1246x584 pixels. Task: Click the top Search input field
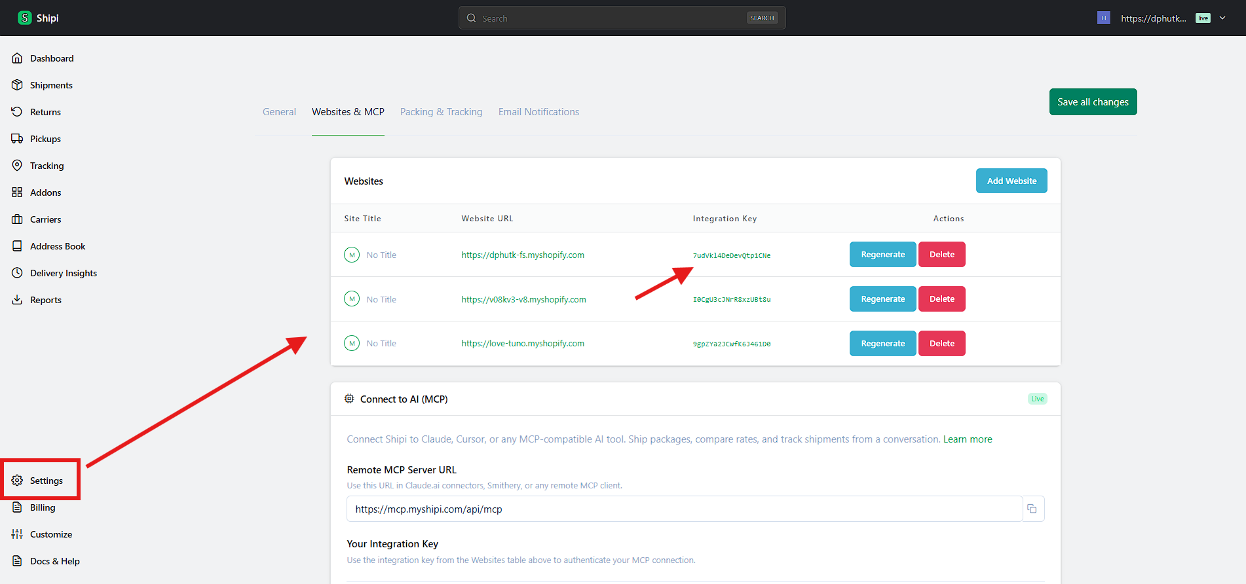point(609,18)
